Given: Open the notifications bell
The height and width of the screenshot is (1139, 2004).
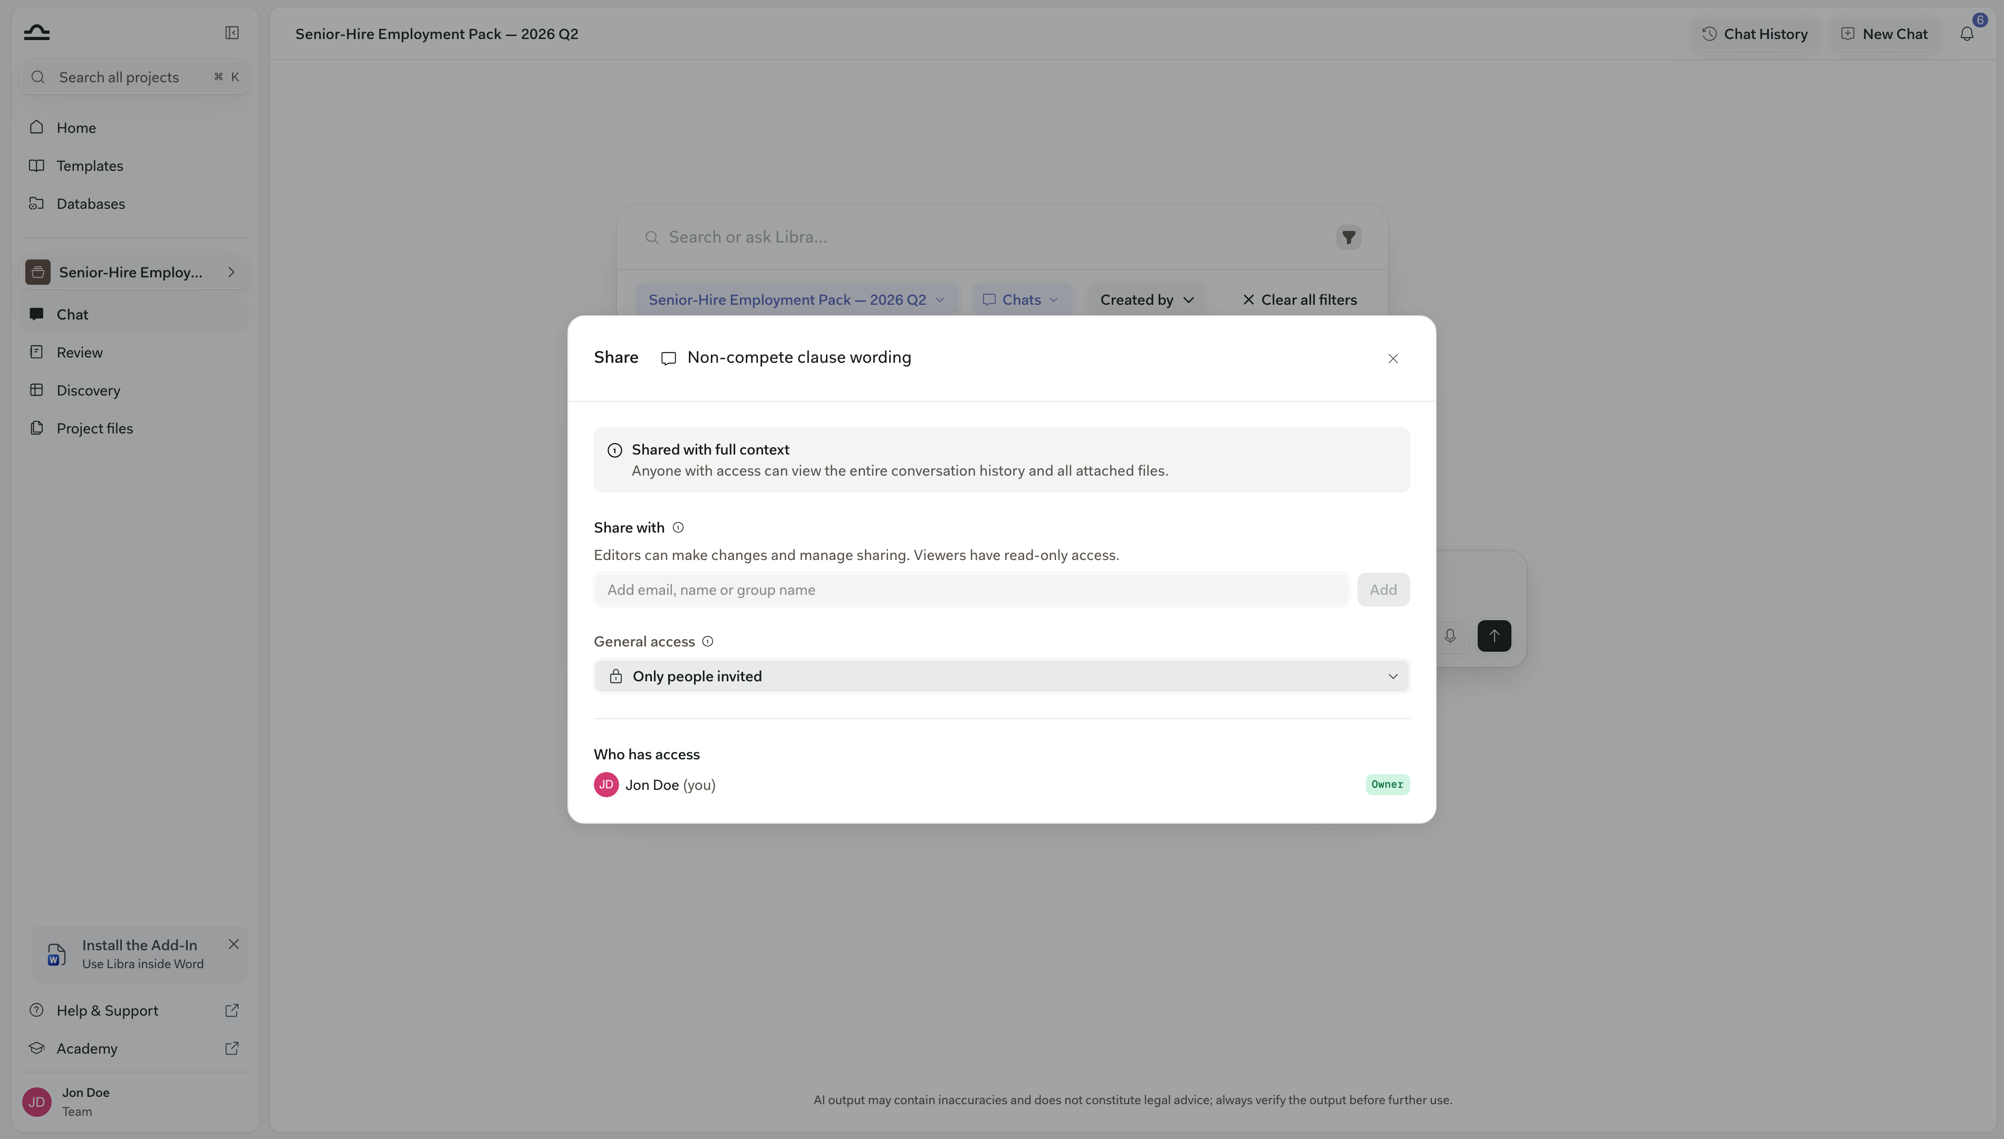Looking at the screenshot, I should tap(1967, 34).
